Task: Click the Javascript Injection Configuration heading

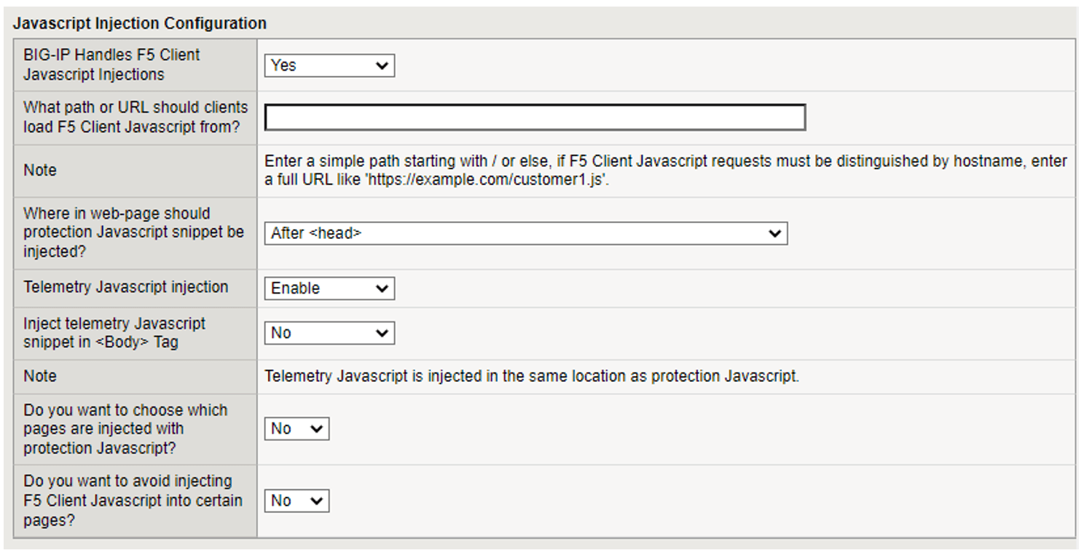Action: tap(140, 23)
